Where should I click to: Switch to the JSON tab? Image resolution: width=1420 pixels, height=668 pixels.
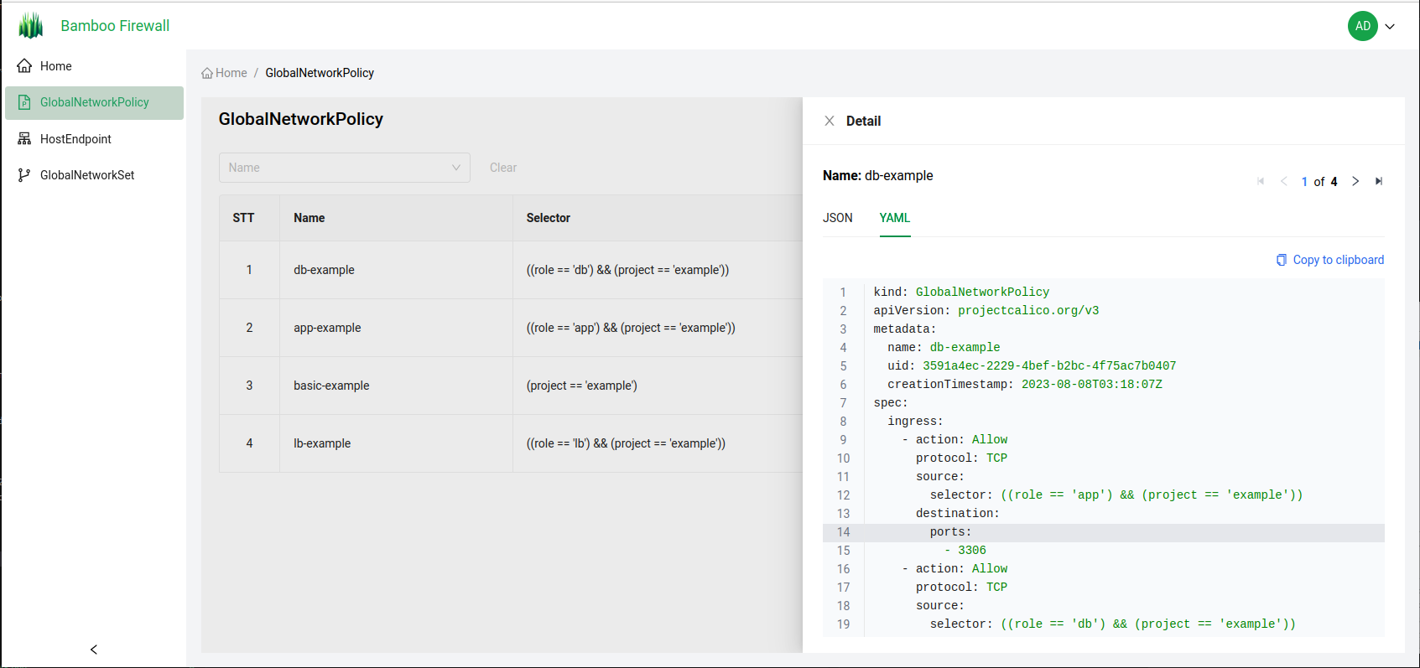pos(837,218)
